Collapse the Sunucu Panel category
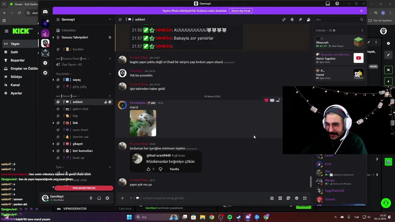The width and height of the screenshot is (395, 222). 73,59
